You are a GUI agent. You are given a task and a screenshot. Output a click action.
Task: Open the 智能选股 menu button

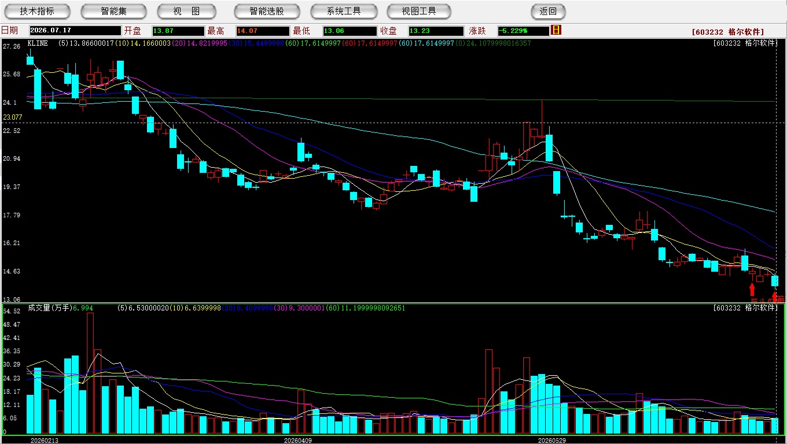tap(267, 11)
